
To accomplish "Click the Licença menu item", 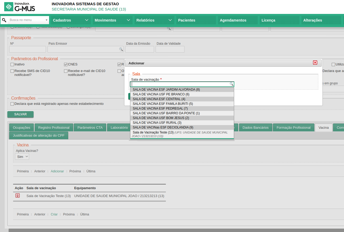I will click(x=279, y=20).
